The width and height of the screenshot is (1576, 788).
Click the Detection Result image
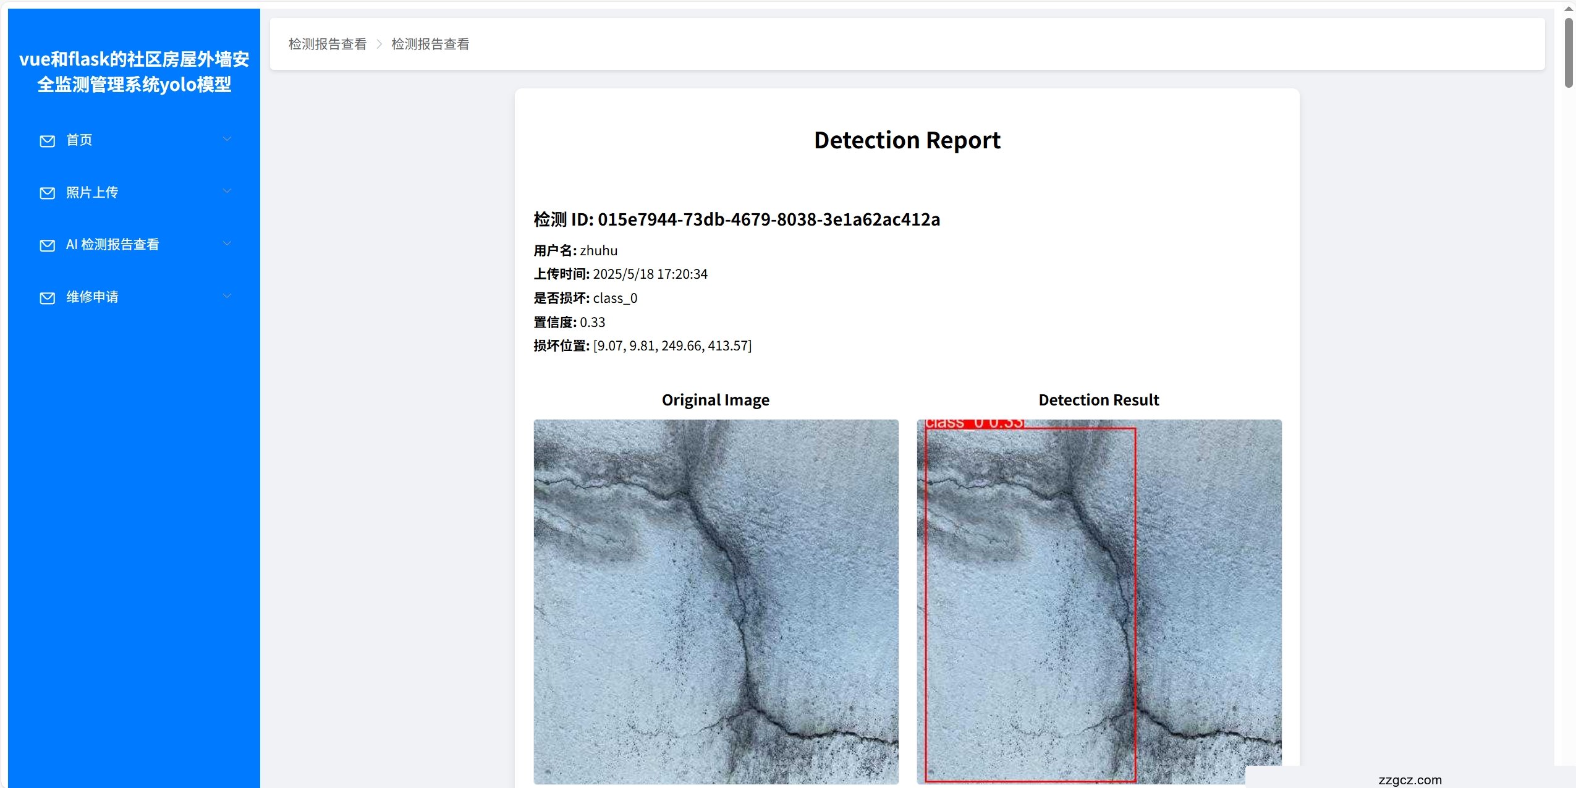[x=1099, y=601]
